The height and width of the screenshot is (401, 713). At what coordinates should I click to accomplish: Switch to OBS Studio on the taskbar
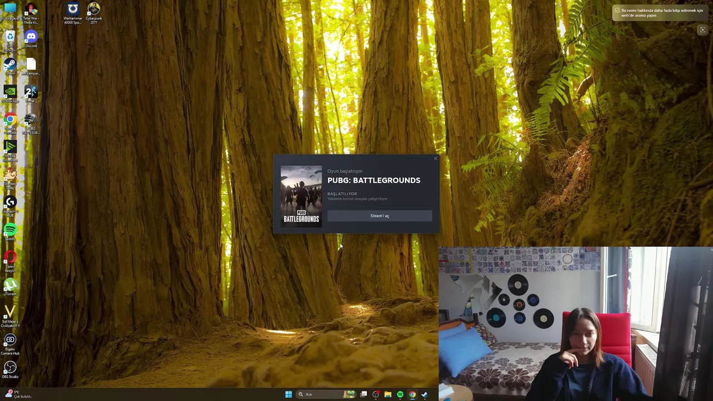376,394
